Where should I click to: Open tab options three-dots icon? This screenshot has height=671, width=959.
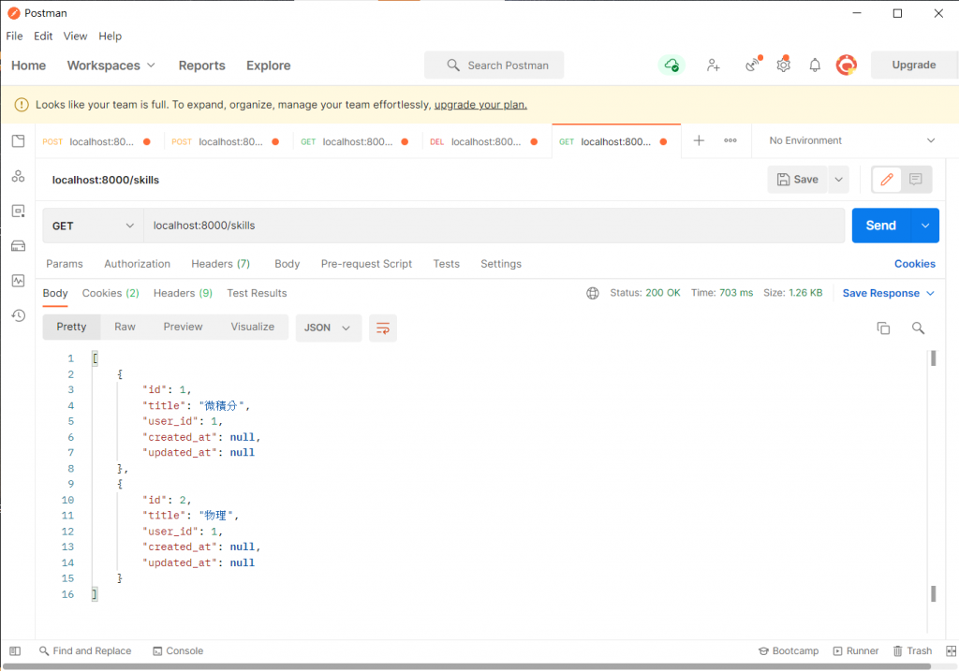730,140
